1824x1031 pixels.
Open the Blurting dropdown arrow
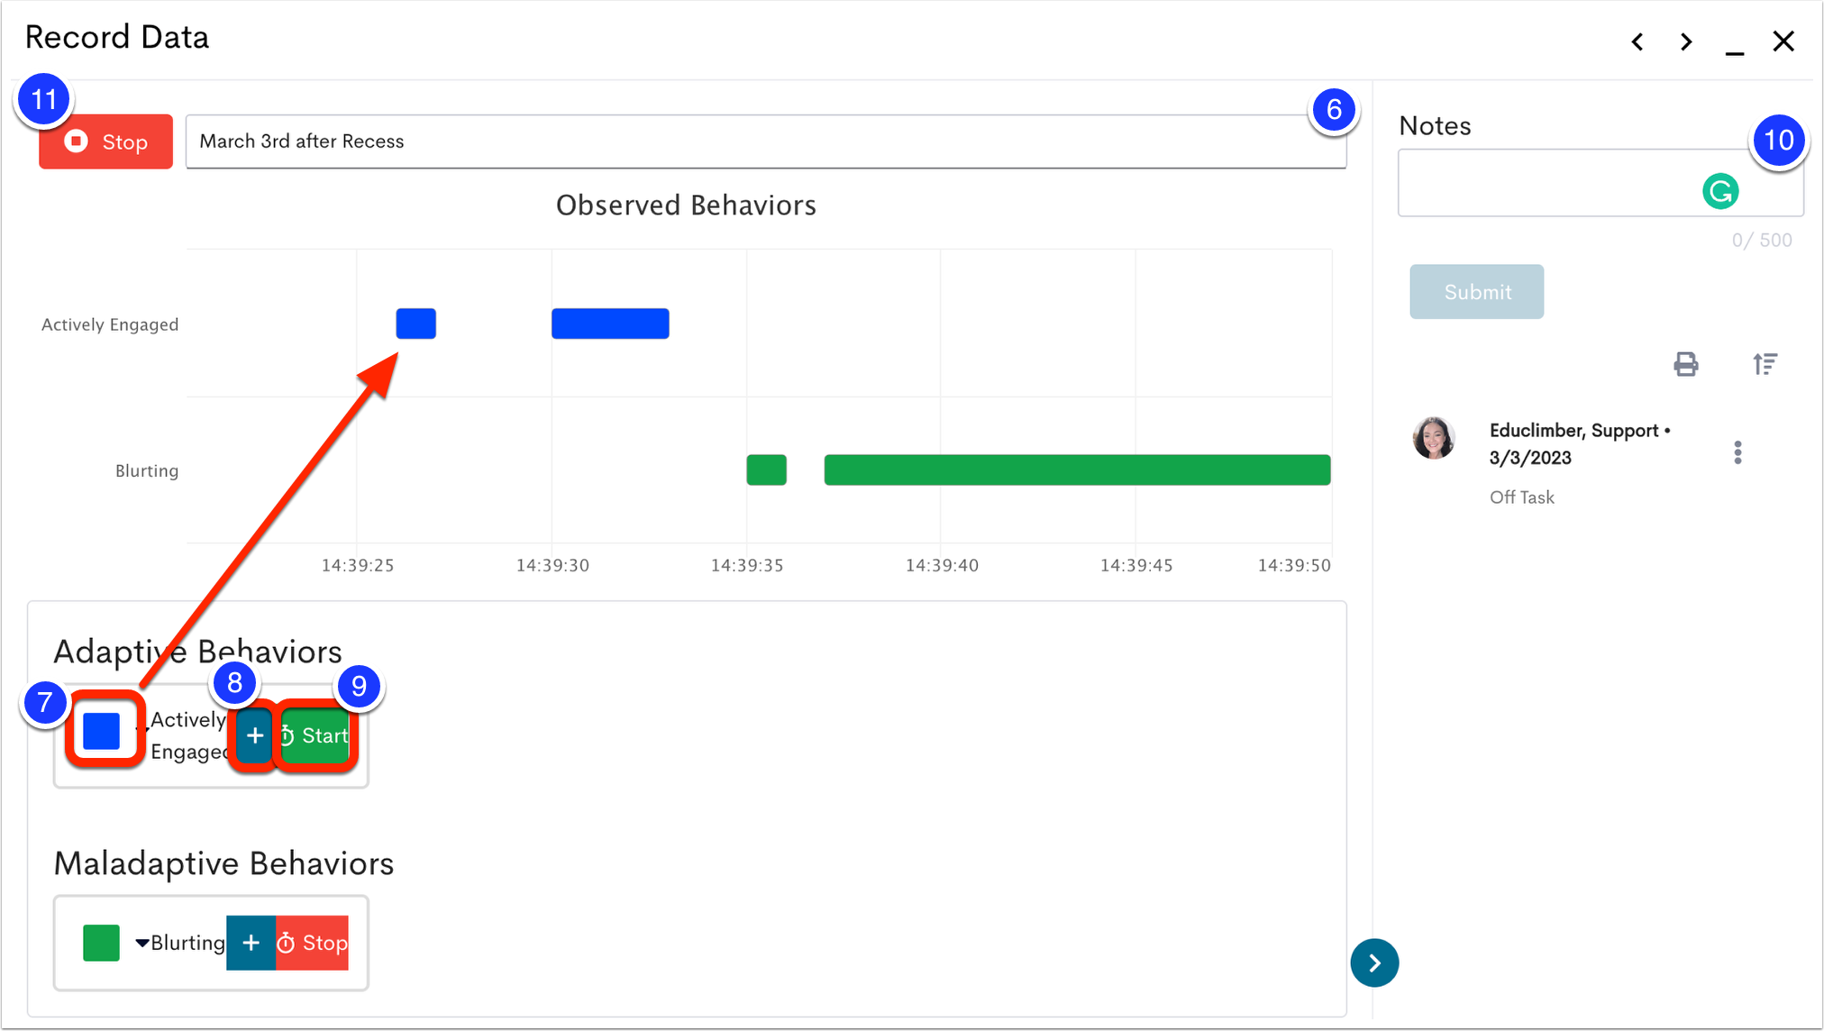pyautogui.click(x=142, y=943)
